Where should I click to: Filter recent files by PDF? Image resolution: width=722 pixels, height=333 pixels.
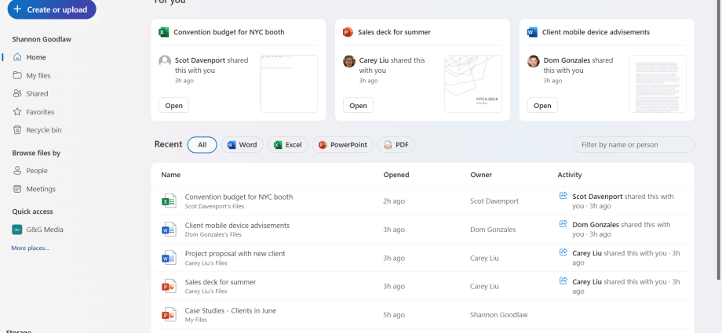coord(396,145)
